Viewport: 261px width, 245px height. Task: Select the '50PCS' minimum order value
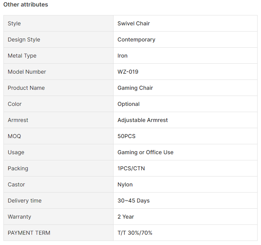[126, 136]
